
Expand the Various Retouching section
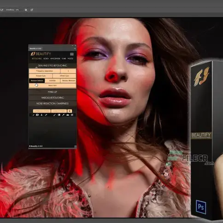[x=53, y=98]
